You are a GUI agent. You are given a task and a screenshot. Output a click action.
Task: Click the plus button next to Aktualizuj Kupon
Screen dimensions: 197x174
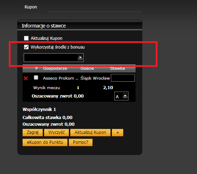[x=118, y=132]
